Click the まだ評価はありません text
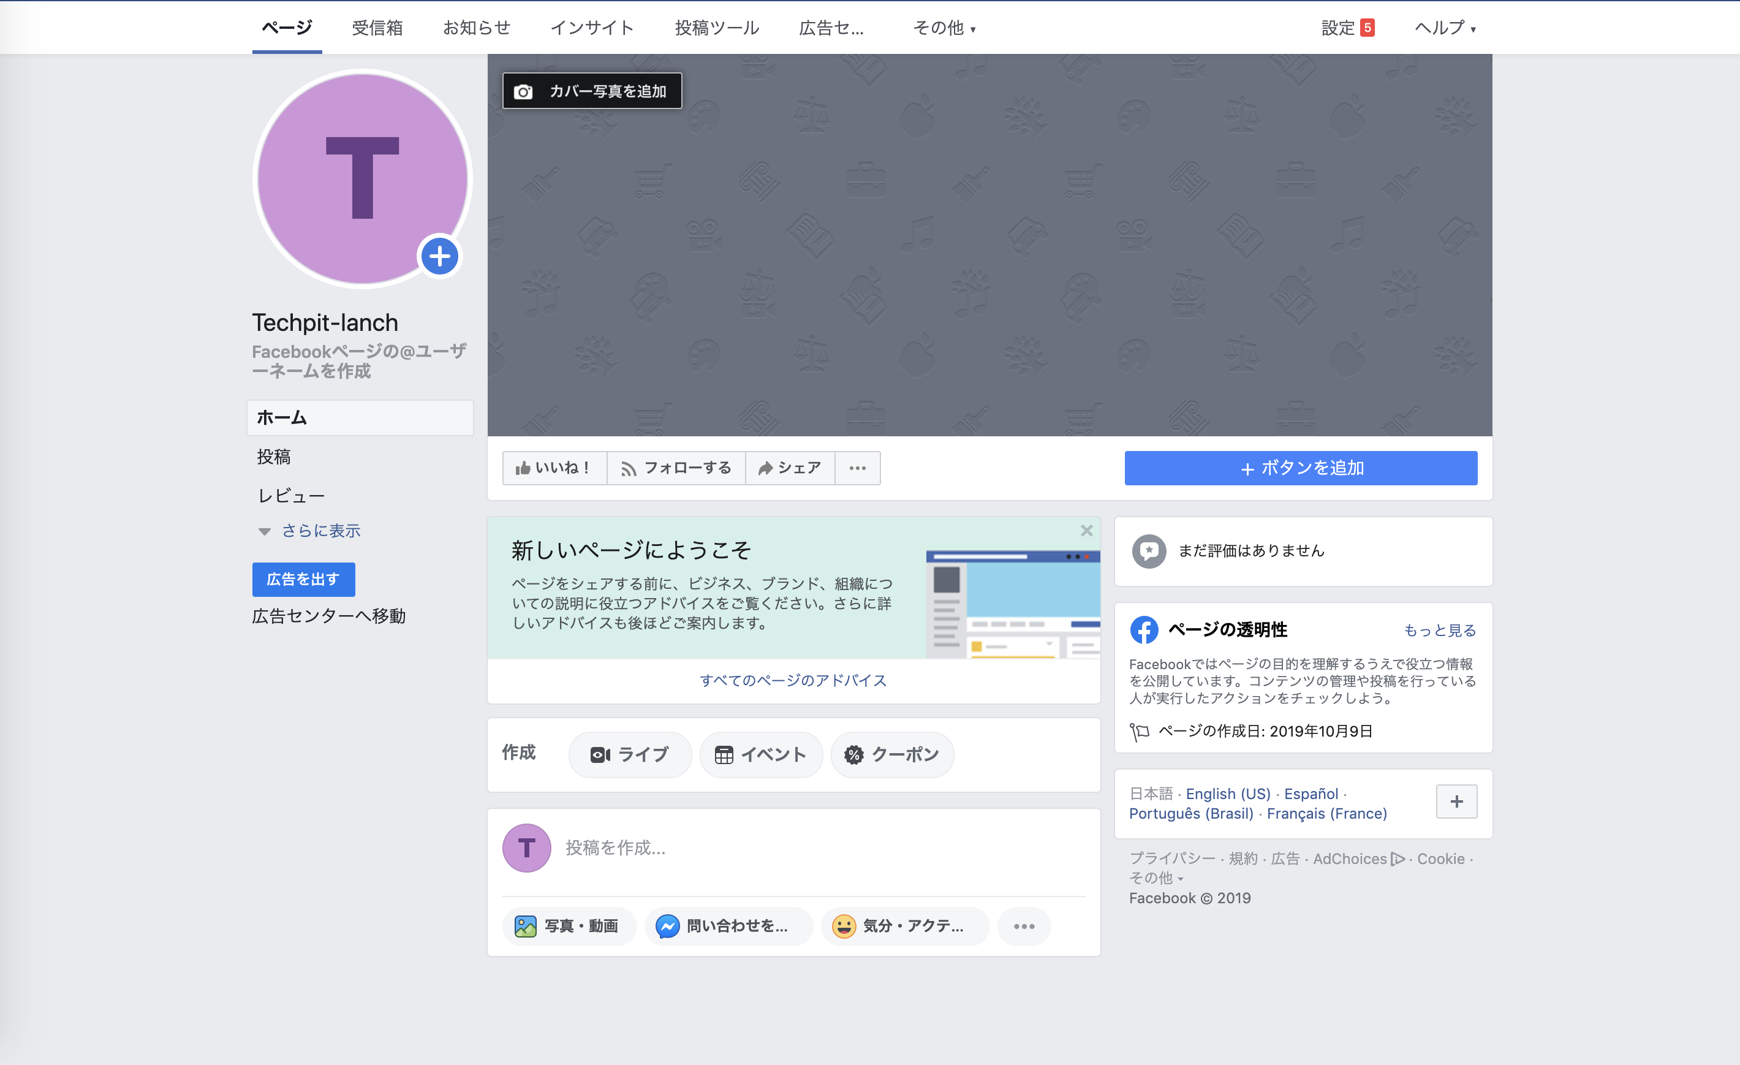The width and height of the screenshot is (1740, 1065). click(x=1251, y=551)
